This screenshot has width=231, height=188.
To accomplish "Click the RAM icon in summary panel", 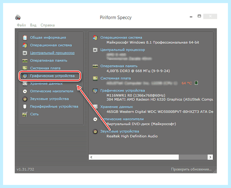I will click(95, 66).
